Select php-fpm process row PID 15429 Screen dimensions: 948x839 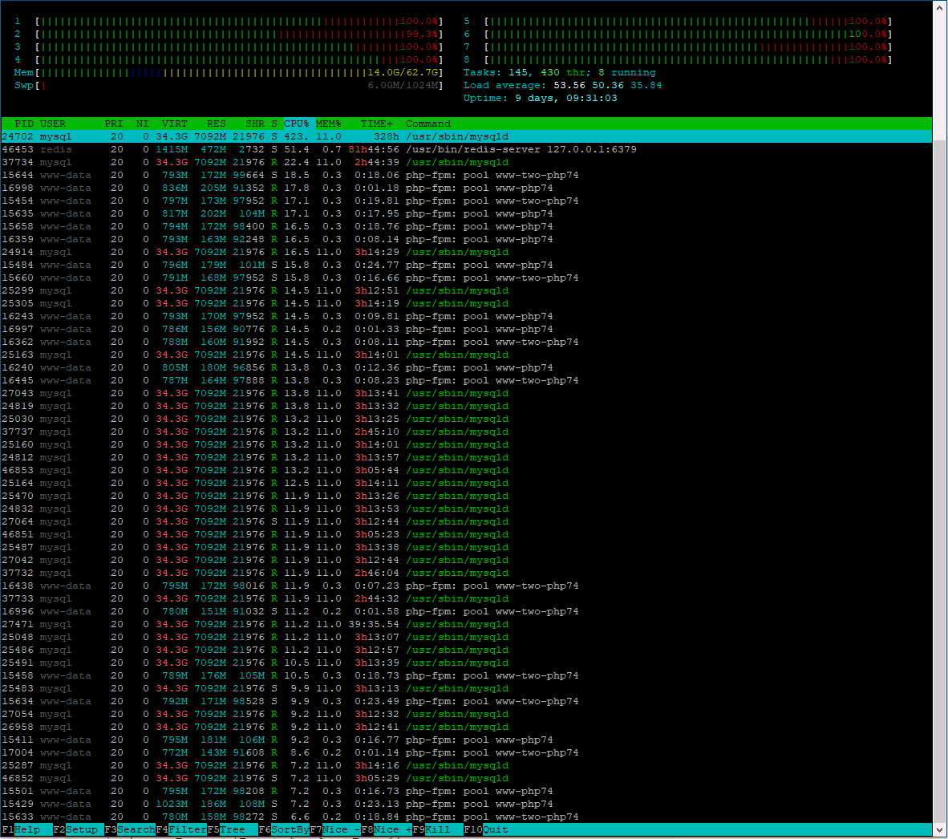(x=466, y=804)
